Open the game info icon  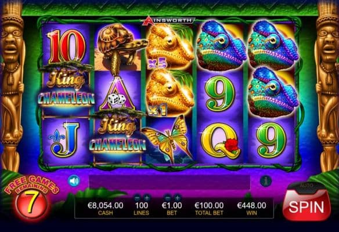tap(266, 181)
